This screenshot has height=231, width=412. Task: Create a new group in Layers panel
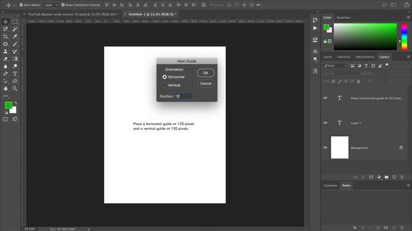(386, 177)
